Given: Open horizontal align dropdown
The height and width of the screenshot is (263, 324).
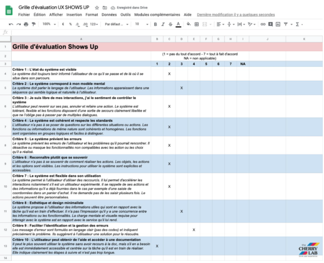Looking at the screenshot, I should [220, 24].
